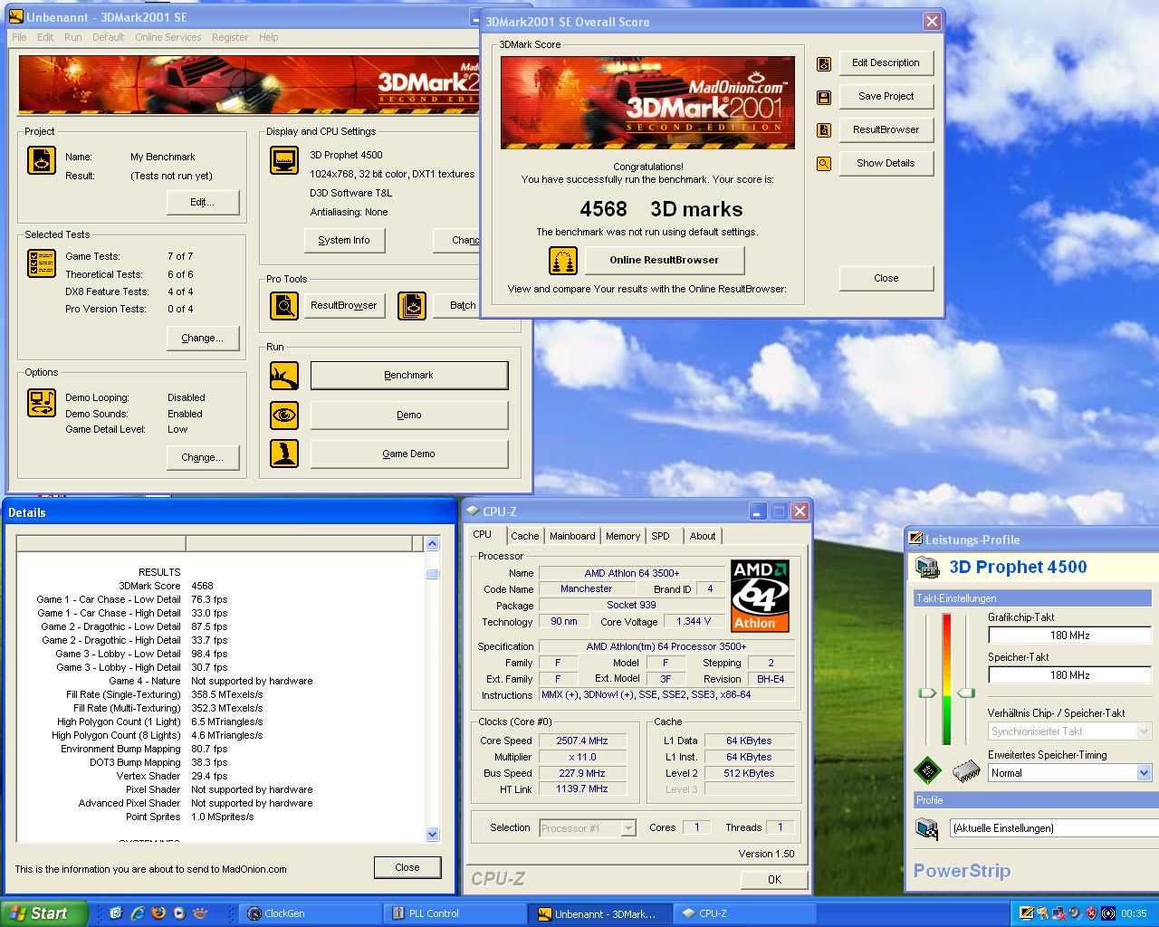Open the Erweitertes Speicher-Timing Normal dropdown

pyautogui.click(x=1144, y=773)
